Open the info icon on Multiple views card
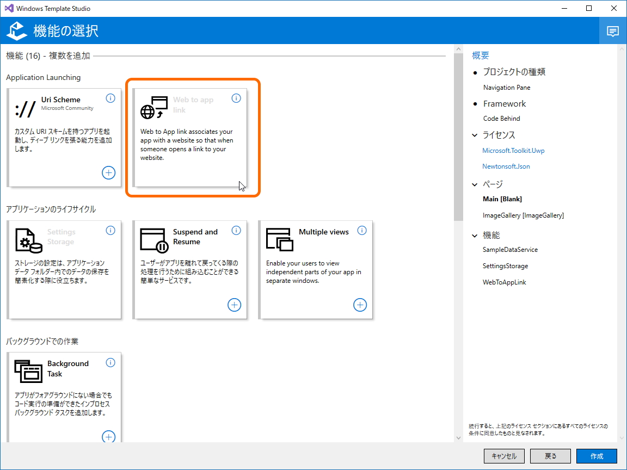This screenshot has width=627, height=470. 362,230
